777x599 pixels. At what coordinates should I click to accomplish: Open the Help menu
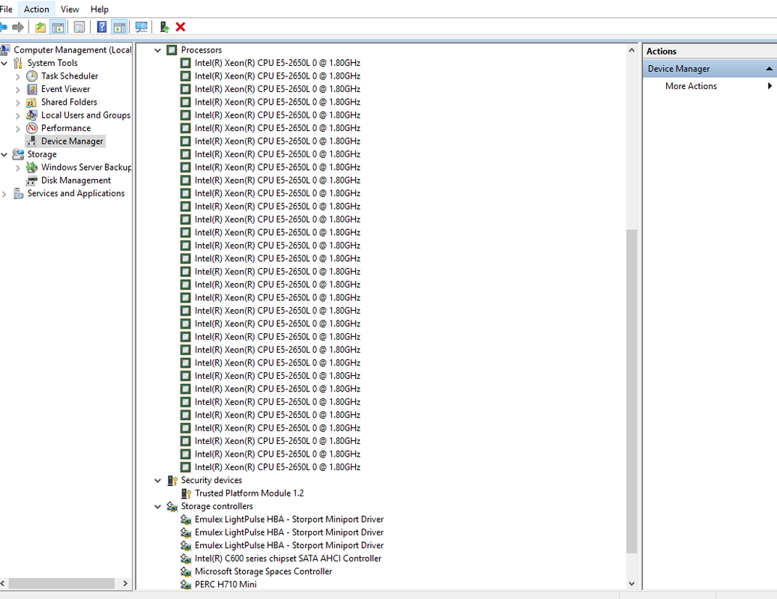pyautogui.click(x=99, y=10)
